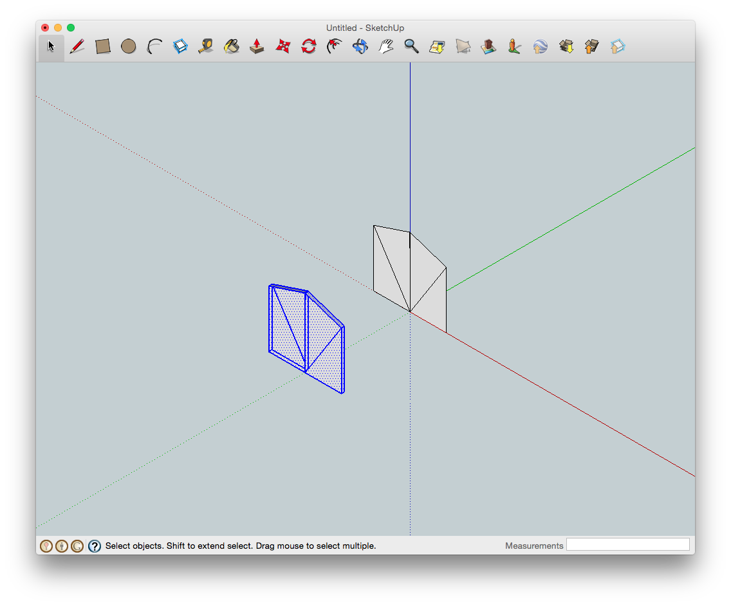Select the Pan hand tool
Viewport: 731px width, 606px height.
386,46
